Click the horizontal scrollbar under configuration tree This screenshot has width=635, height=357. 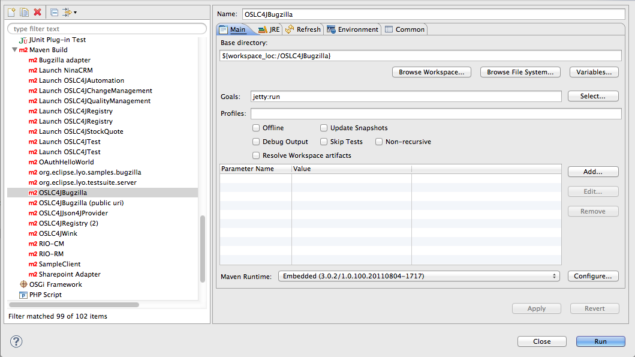(74, 305)
